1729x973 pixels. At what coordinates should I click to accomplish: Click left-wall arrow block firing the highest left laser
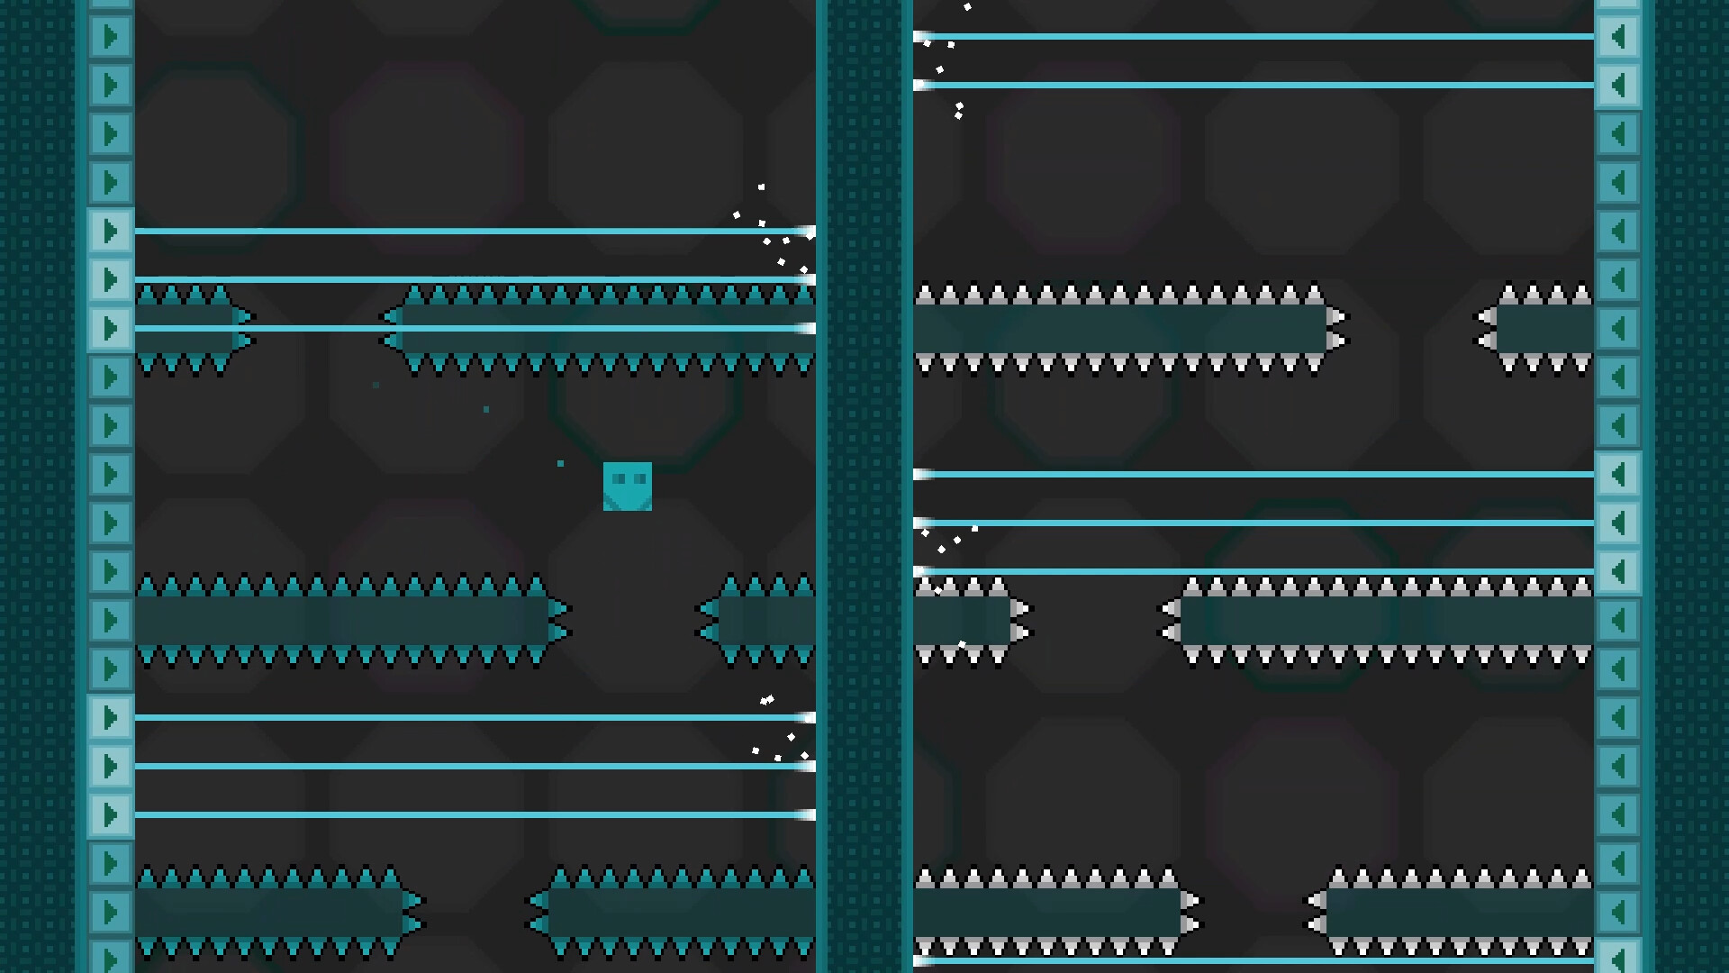[110, 232]
